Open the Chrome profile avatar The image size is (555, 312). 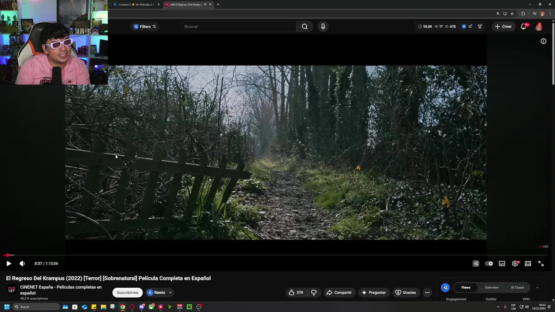click(x=542, y=14)
